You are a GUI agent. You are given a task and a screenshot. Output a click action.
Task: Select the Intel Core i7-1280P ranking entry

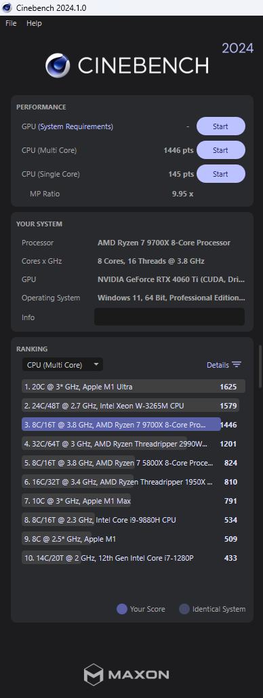(133, 558)
